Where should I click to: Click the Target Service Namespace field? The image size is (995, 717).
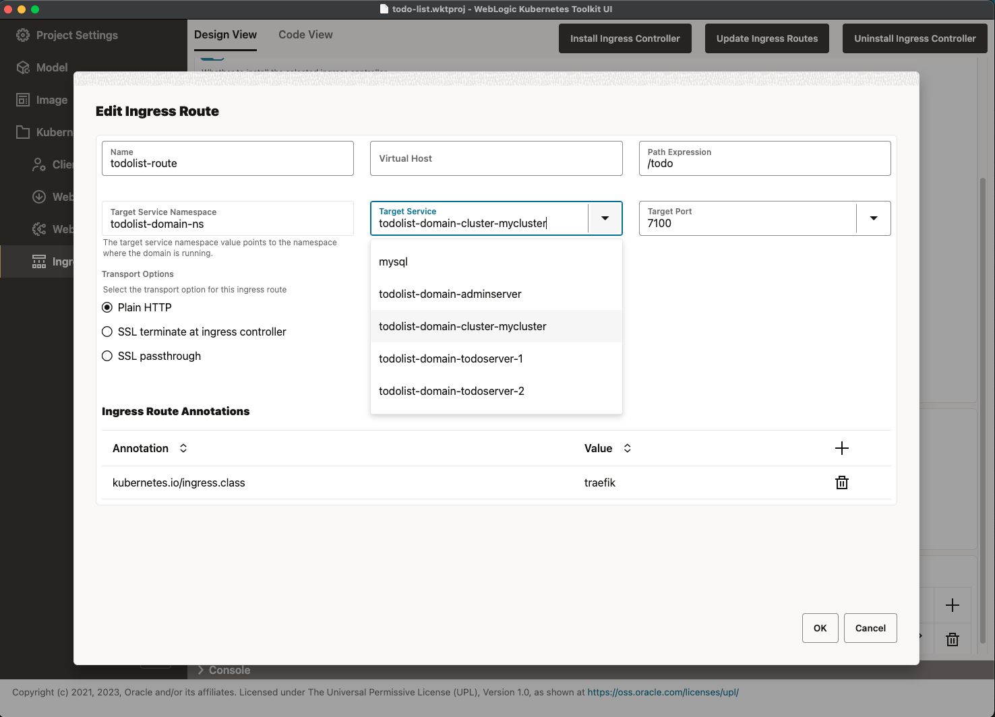pos(228,218)
